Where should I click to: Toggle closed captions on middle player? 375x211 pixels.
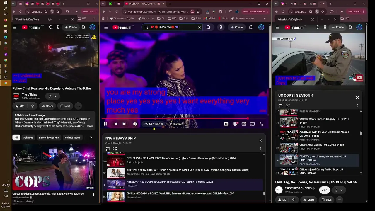226,124
